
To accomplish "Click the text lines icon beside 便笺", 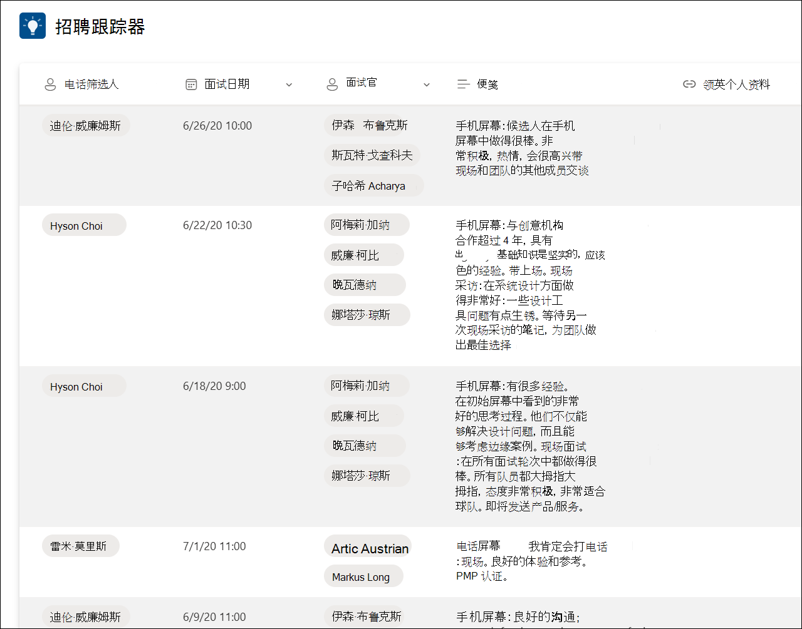I will (464, 84).
